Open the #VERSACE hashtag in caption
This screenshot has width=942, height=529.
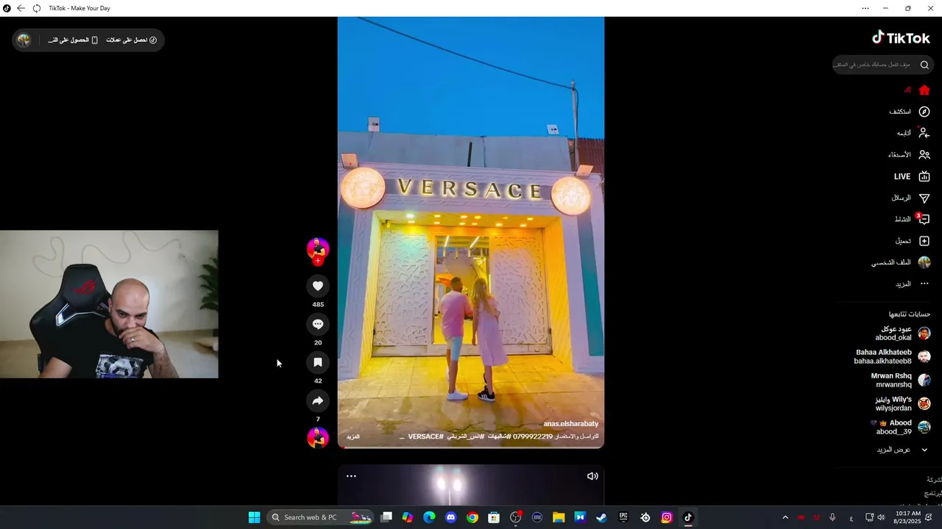coord(426,436)
